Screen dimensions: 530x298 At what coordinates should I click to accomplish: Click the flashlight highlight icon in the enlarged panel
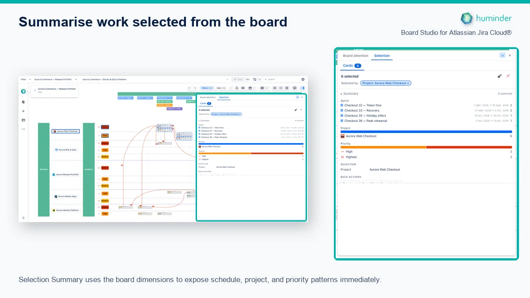(x=500, y=76)
